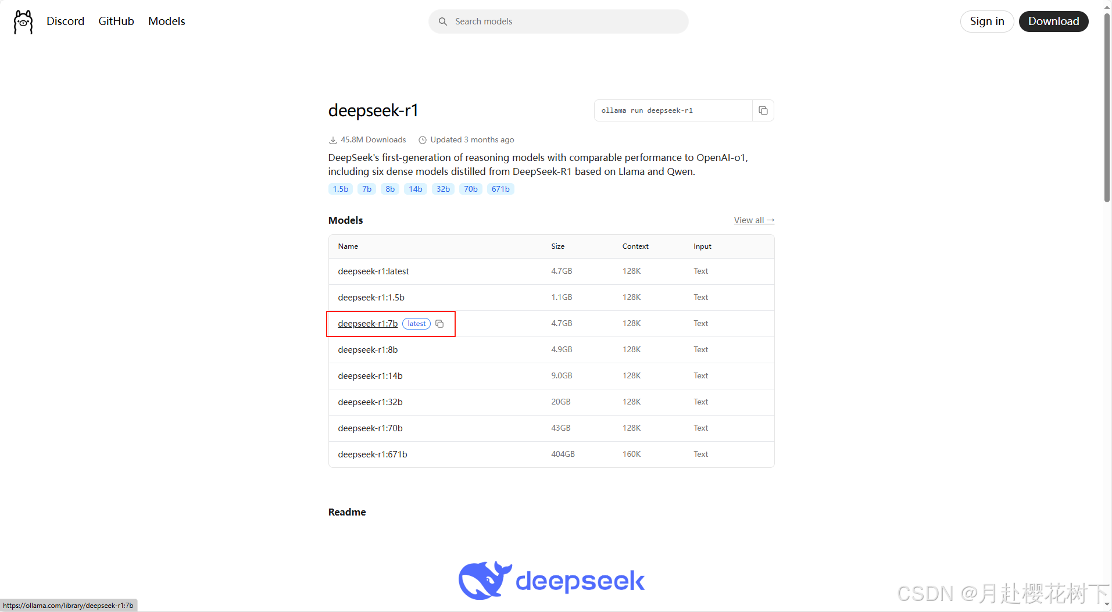Click the Ollama llama logo
1112x612 pixels.
coord(23,22)
